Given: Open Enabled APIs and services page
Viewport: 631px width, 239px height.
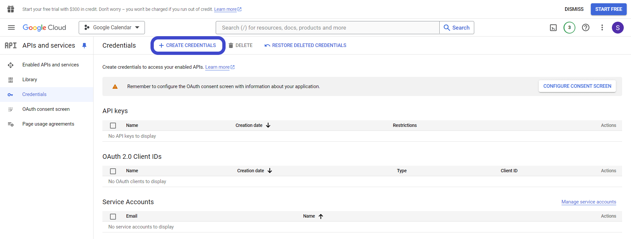Looking at the screenshot, I should 51,65.
